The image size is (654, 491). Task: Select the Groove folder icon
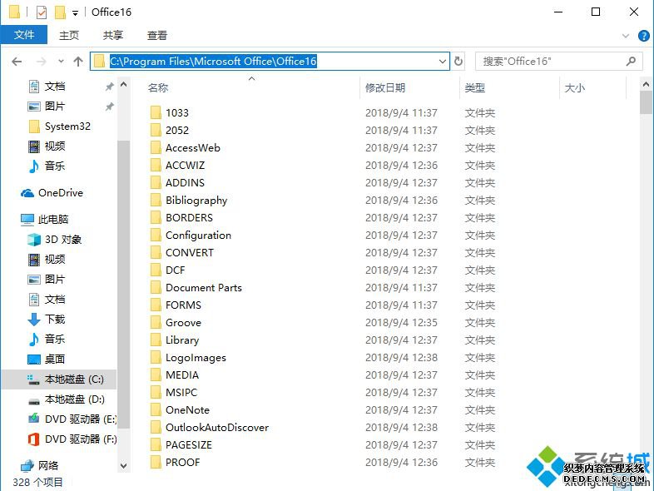pyautogui.click(x=156, y=323)
